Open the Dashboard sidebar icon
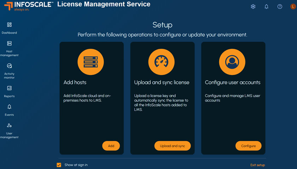This screenshot has width=297, height=169. 9,25
